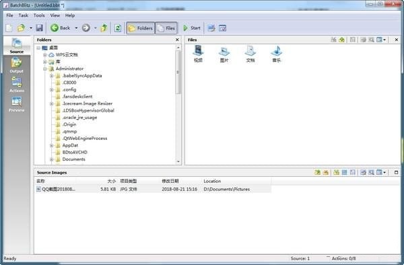Click the Up one level folder icon
This screenshot has height=265, width=404.
click(104, 28)
